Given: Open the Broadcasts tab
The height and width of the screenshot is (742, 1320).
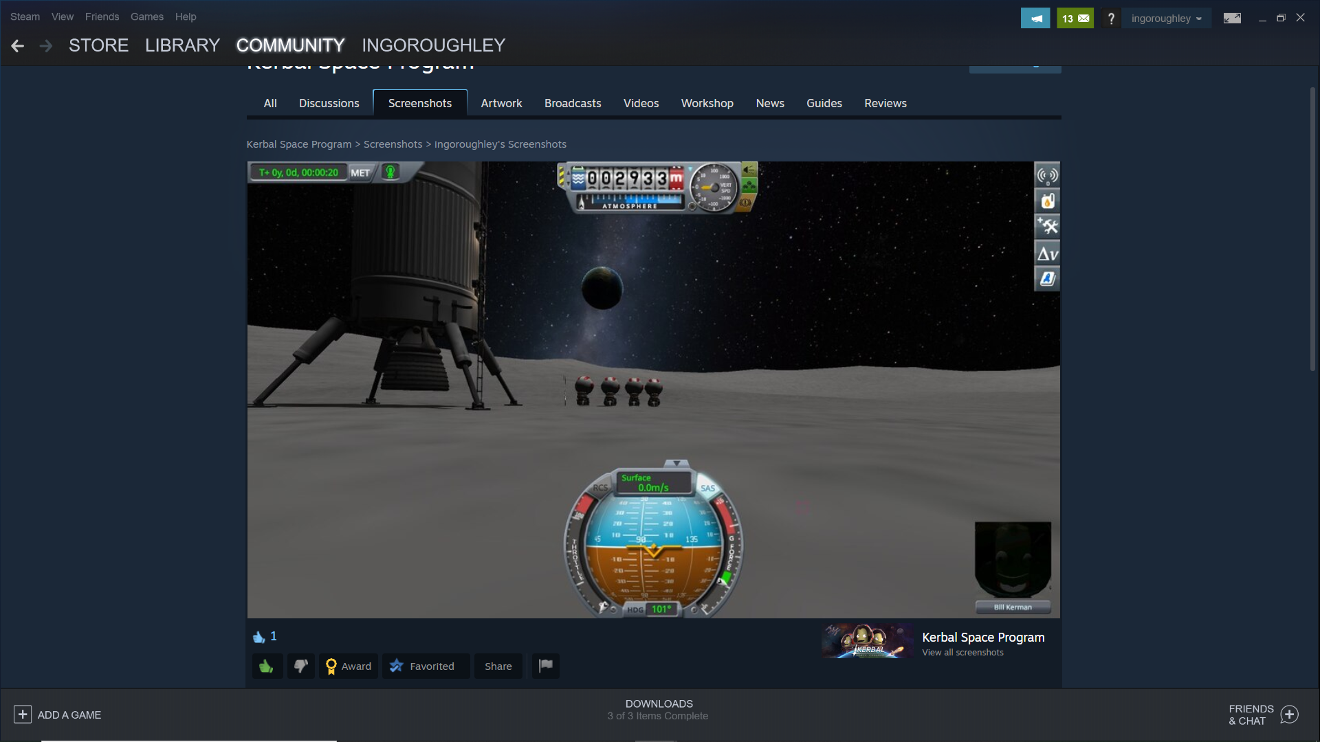Looking at the screenshot, I should [x=573, y=103].
